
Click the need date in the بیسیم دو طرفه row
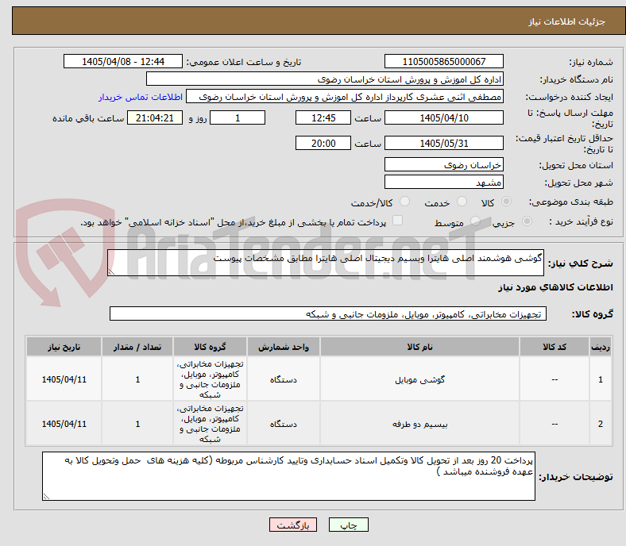pos(64,424)
